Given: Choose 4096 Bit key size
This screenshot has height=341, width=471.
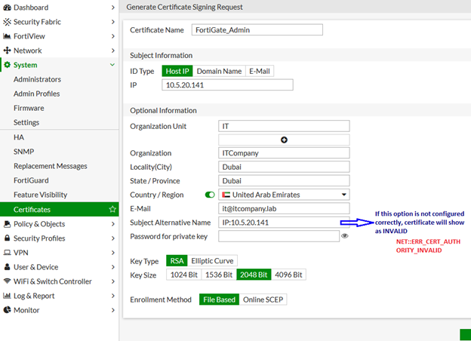Looking at the screenshot, I should tap(288, 275).
